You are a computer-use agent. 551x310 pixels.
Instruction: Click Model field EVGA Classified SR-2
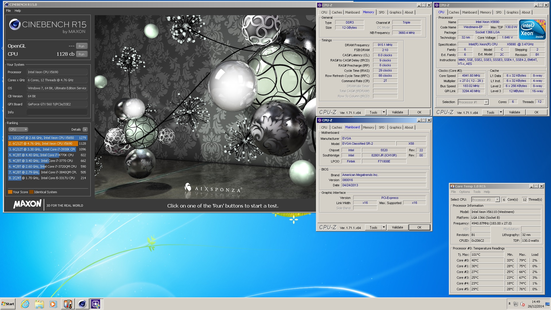tap(368, 144)
